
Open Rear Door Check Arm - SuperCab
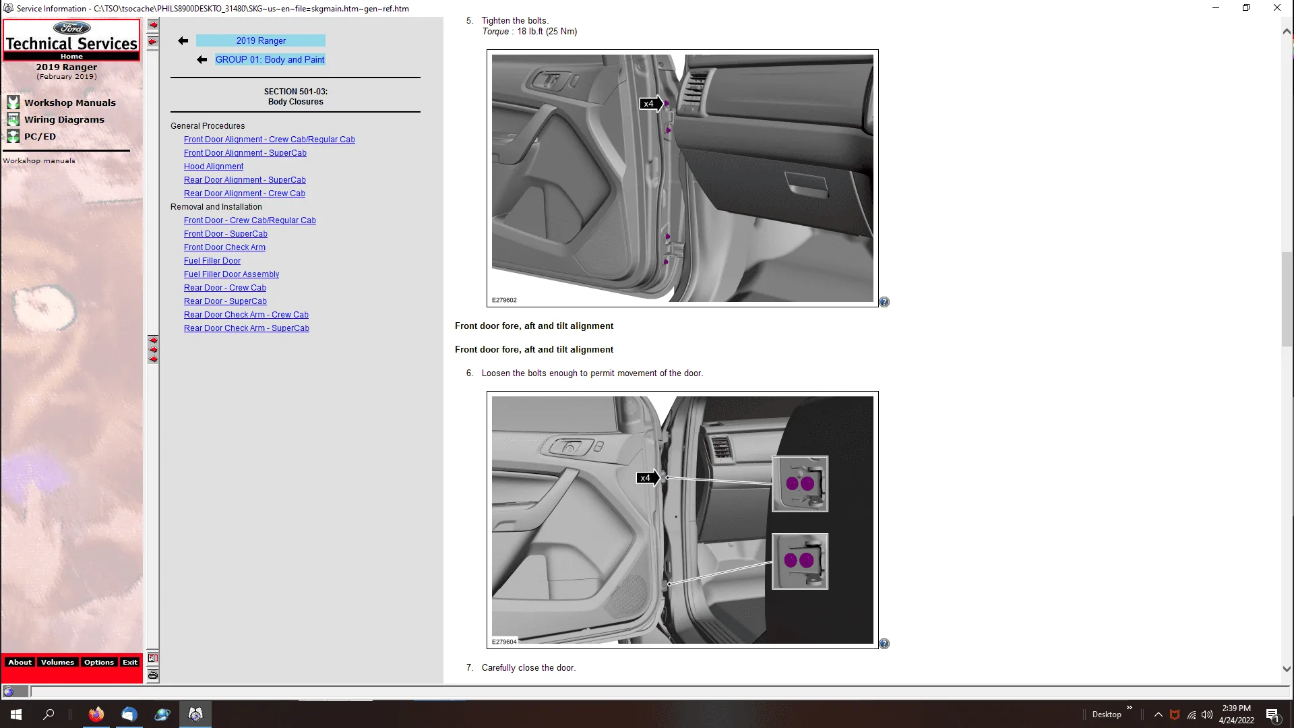pyautogui.click(x=247, y=328)
